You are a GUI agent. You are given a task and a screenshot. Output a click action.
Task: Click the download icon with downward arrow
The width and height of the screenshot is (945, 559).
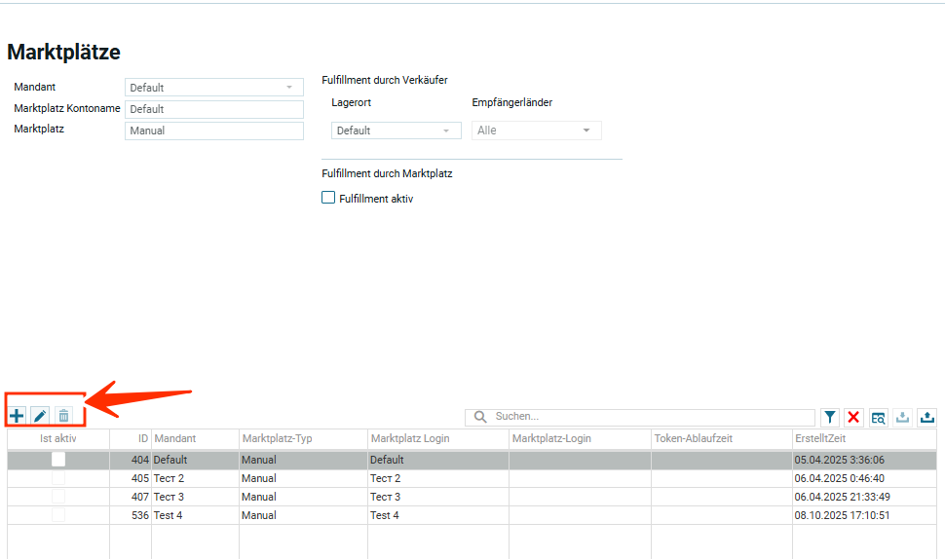(x=902, y=417)
